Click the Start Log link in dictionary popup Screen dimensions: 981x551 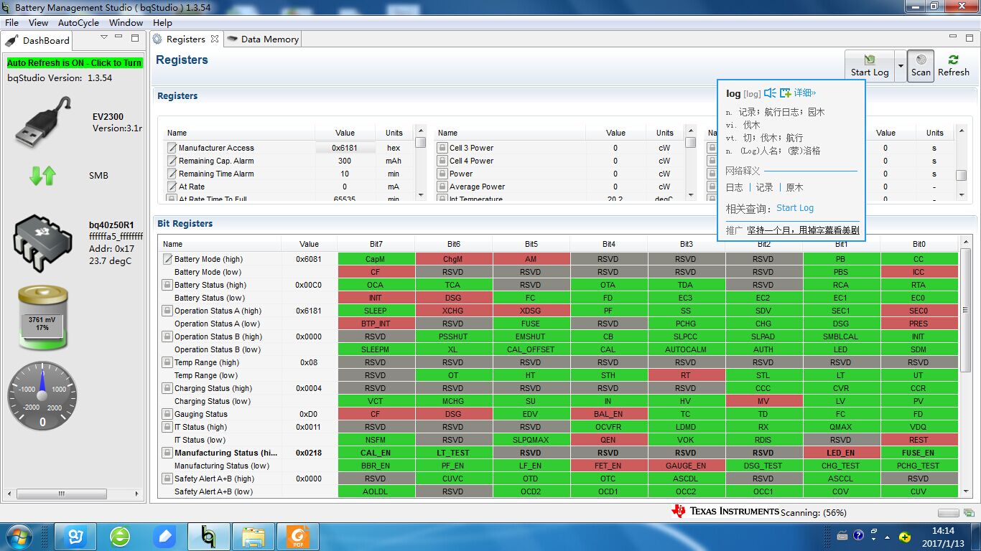pyautogui.click(x=795, y=208)
